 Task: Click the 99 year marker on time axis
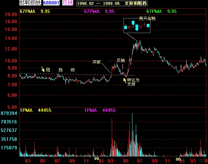tap(97, 159)
